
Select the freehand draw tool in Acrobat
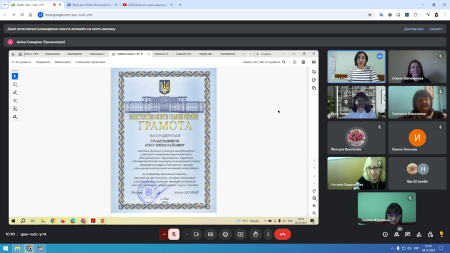[x=15, y=100]
